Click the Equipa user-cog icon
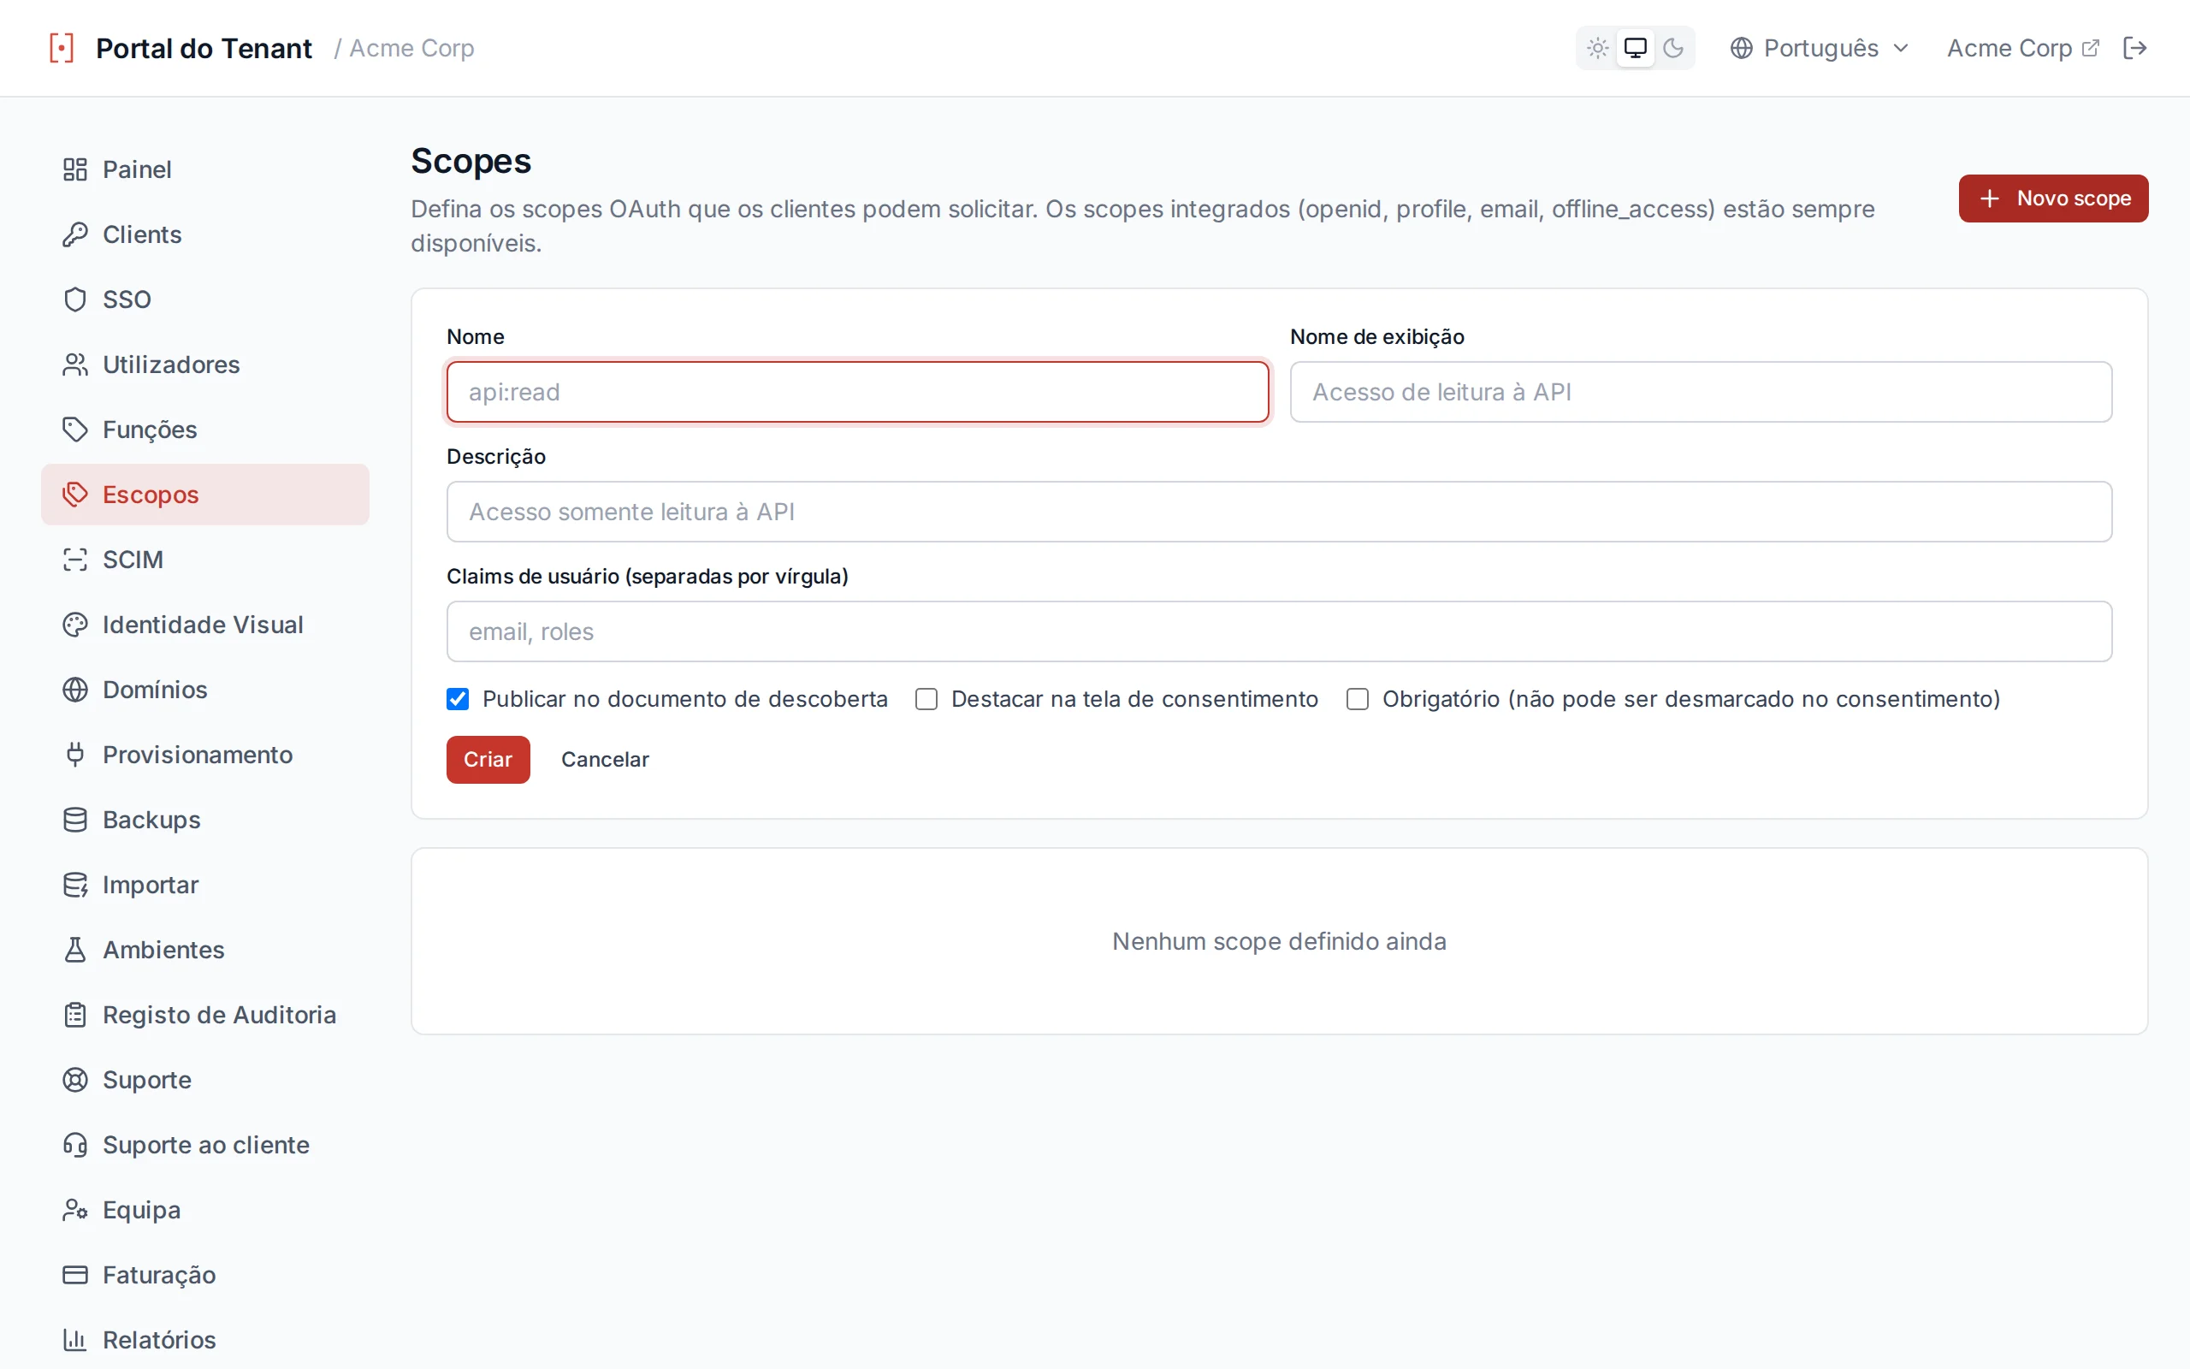Viewport: 2190px width, 1369px height. point(75,1210)
